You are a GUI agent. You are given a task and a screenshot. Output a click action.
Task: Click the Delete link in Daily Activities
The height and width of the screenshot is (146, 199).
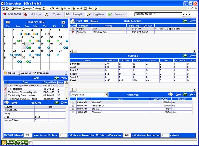pyautogui.click(x=94, y=21)
